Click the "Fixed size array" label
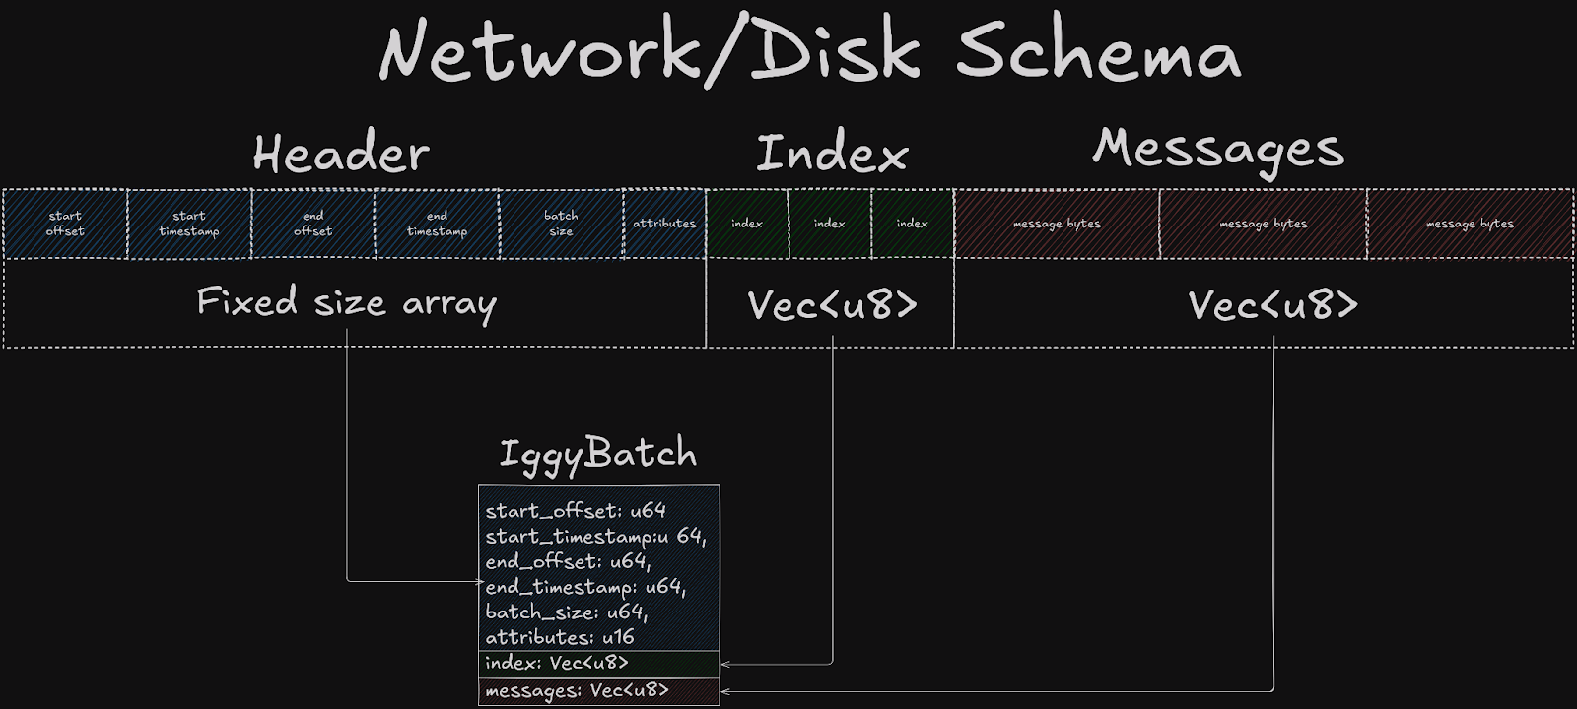 [347, 302]
